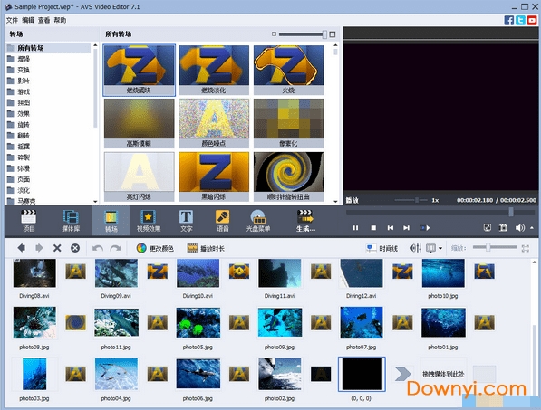
Task: Select the 火烧 transition thumbnail
Action: [289, 70]
